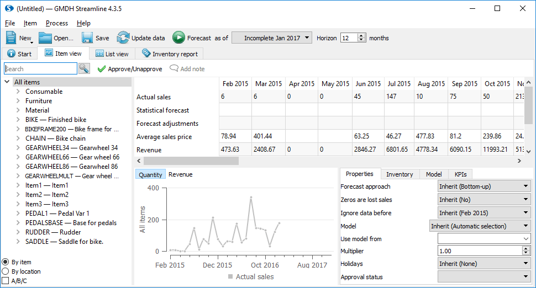Show the Revenue chart view
The height and width of the screenshot is (288, 536).
tap(180, 174)
